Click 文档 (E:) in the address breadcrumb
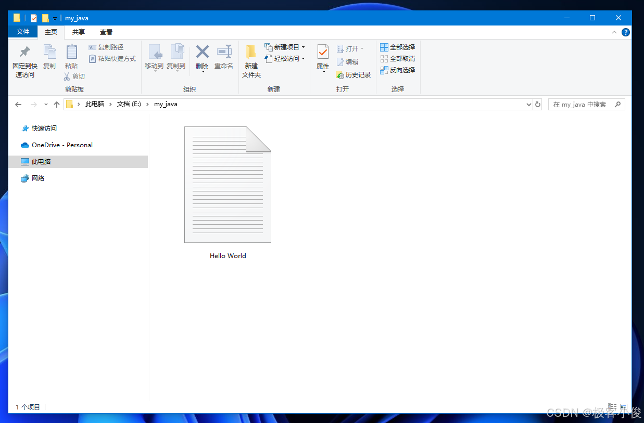The image size is (644, 423). click(x=129, y=104)
